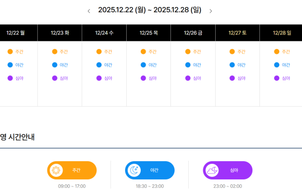Viewport: 302px width, 194px height.
Task: Select the 12/25 목 column header
Action: tap(148, 33)
